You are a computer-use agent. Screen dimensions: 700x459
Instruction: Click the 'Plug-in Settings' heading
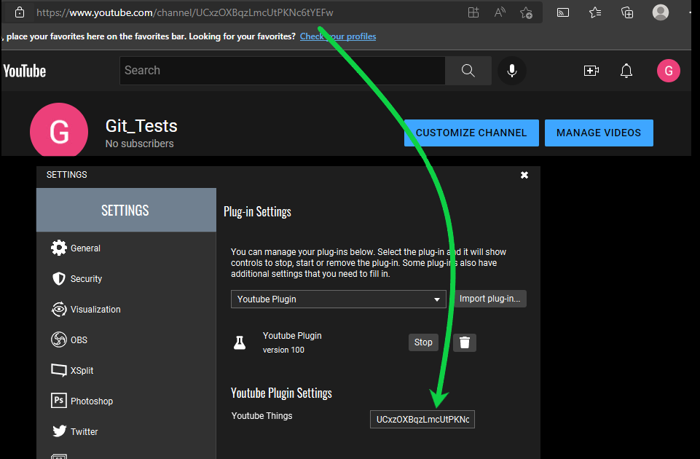[x=257, y=211]
